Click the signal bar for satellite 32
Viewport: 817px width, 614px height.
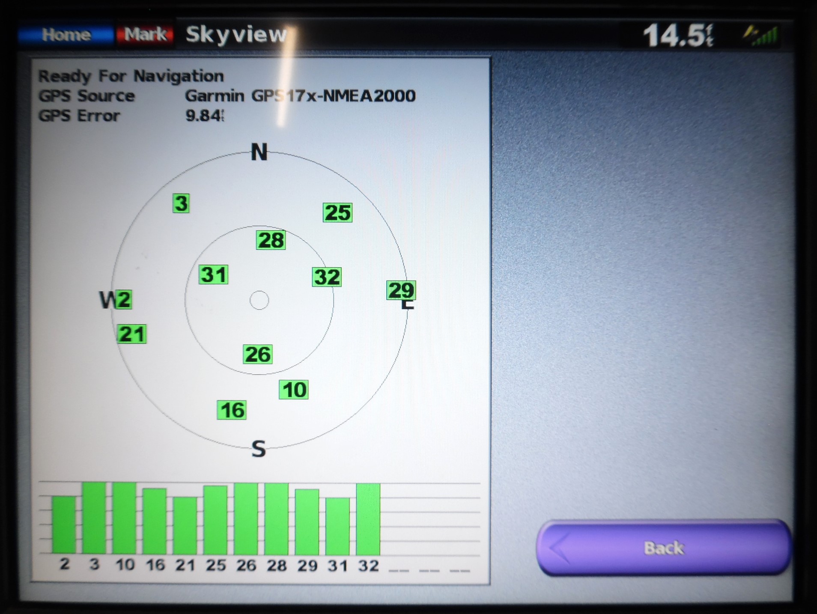coord(368,519)
